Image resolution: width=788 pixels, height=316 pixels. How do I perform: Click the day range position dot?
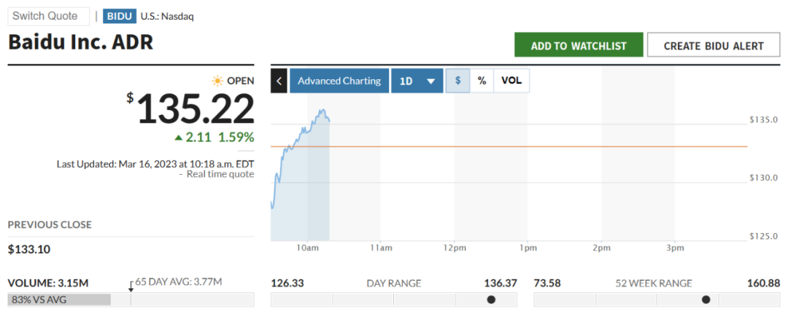(491, 299)
